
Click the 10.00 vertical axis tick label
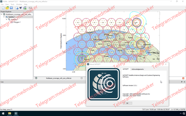[x=64, y=19]
